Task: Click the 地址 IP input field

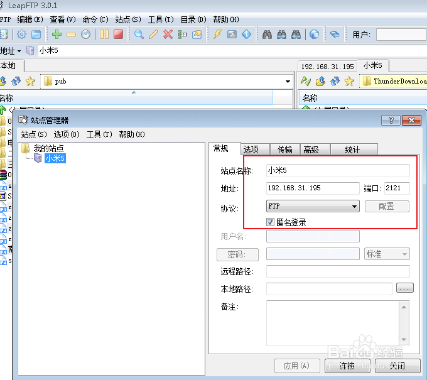Action: pos(313,188)
